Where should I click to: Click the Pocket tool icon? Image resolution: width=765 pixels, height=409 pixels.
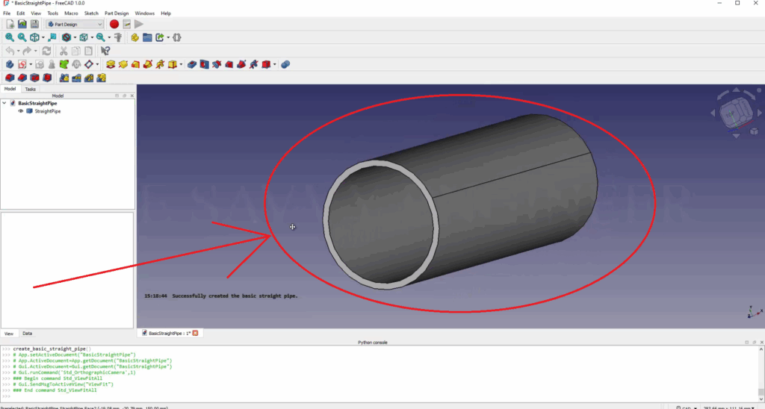pyautogui.click(x=192, y=64)
